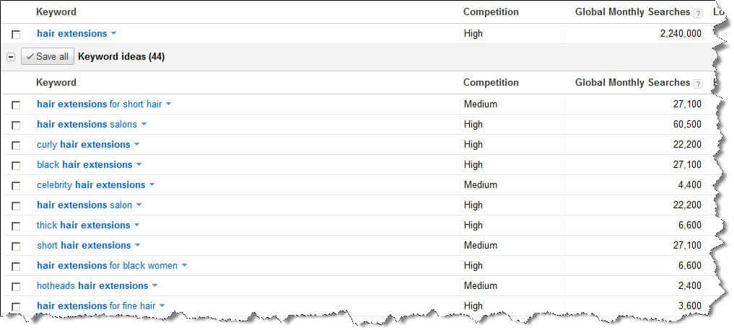Click the lower Keyword column header

tap(56, 83)
